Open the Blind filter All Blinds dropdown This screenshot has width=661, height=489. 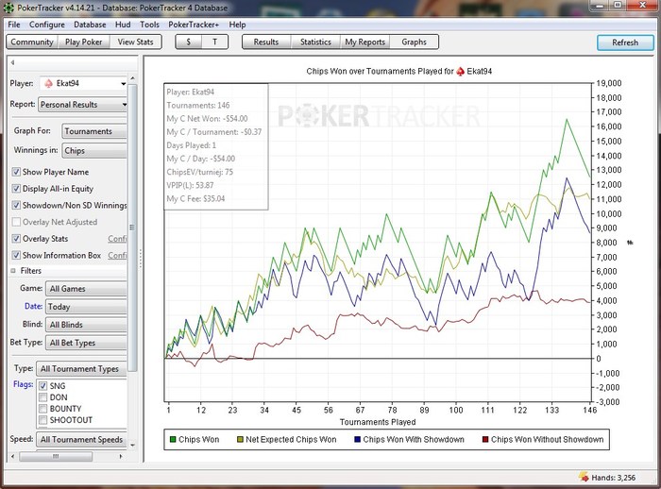coord(86,325)
